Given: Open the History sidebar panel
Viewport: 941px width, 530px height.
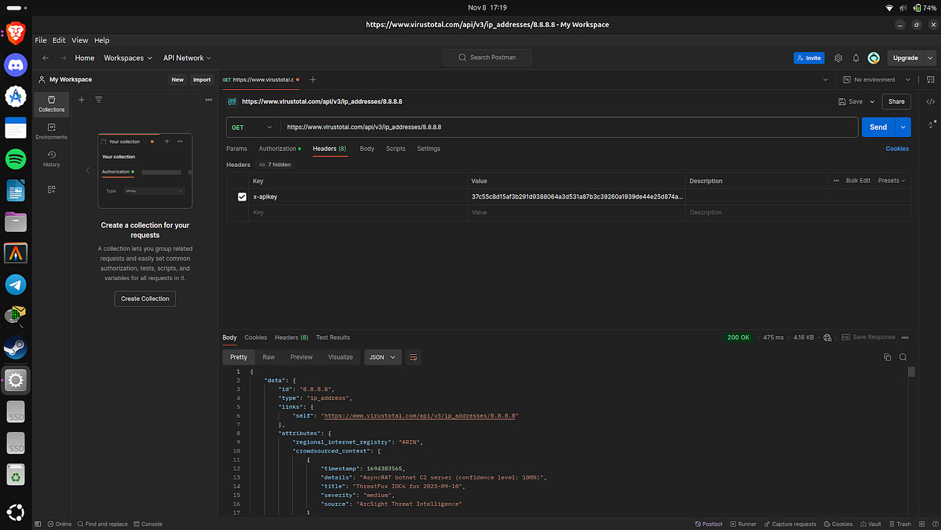Looking at the screenshot, I should tap(51, 158).
